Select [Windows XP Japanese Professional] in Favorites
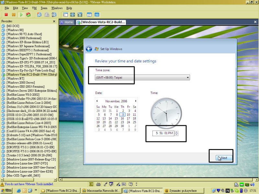Viewport: 259px width, 194px height. pos(28,46)
